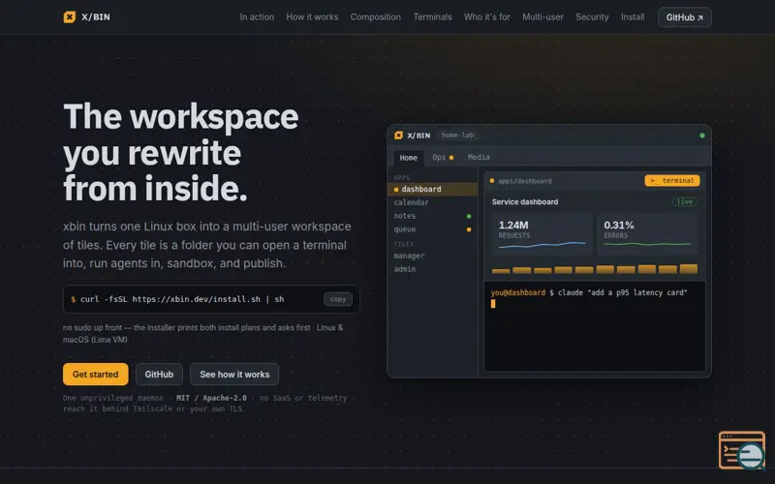Copy the curl install command
Viewport: 775px width, 484px height.
click(x=337, y=299)
